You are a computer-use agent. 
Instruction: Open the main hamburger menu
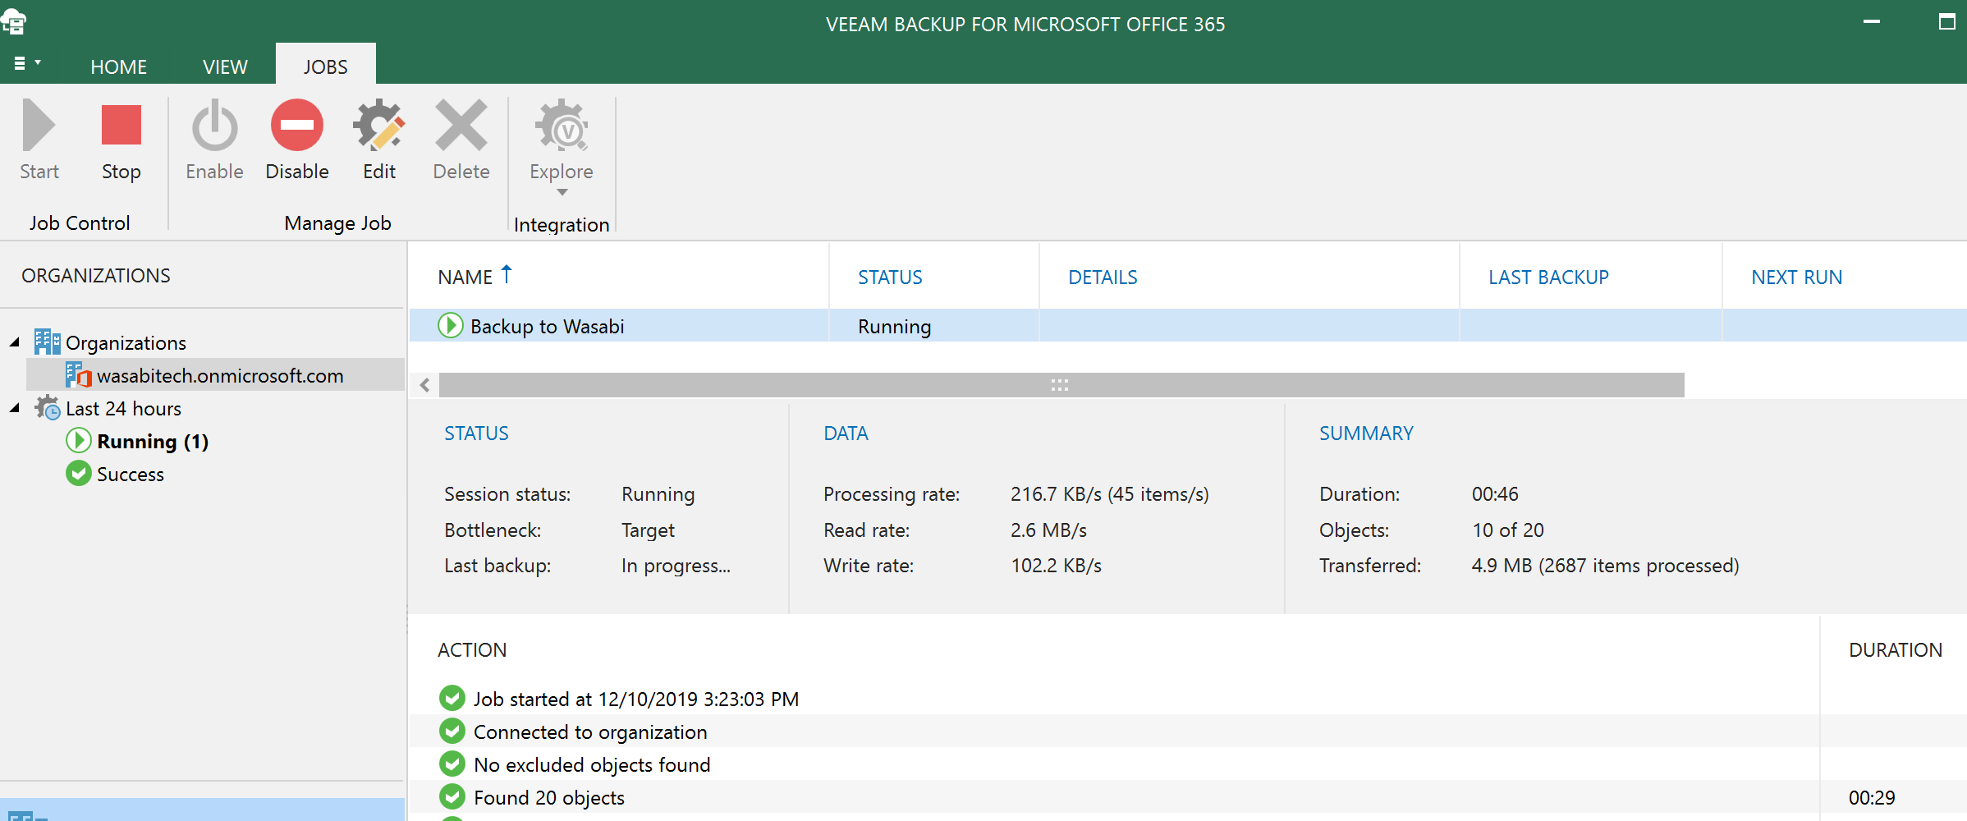click(27, 63)
